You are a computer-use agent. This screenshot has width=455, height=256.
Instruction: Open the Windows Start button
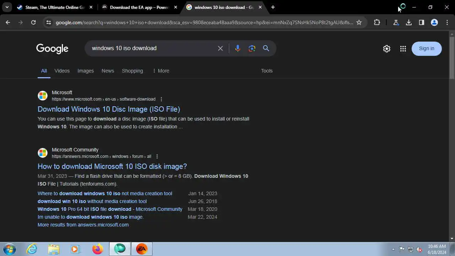[9, 249]
